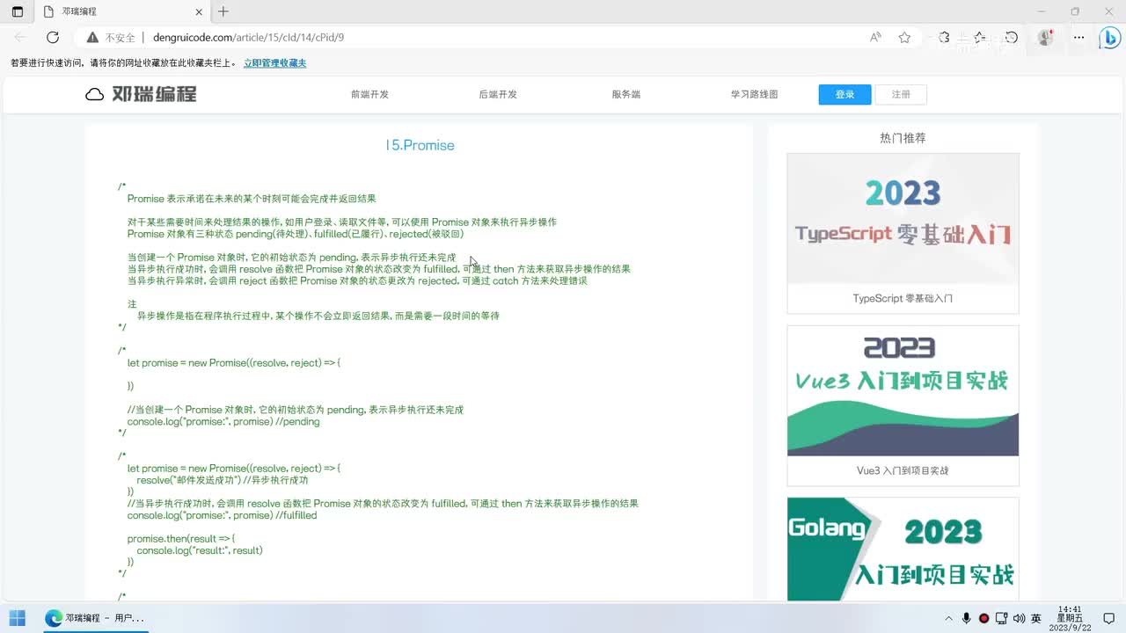Open the 后端开发 navigation item
This screenshot has width=1126, height=633.
point(498,95)
